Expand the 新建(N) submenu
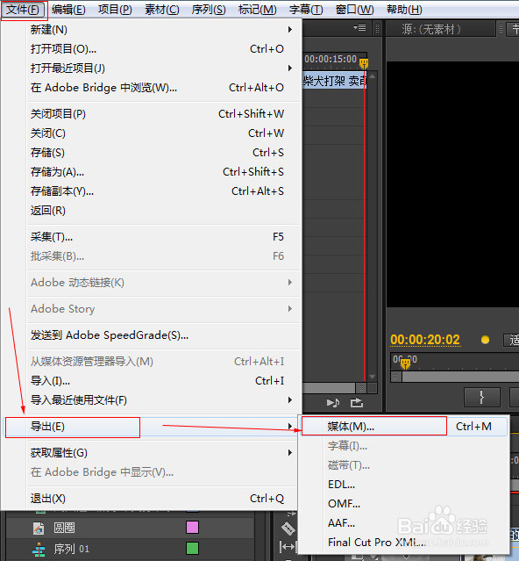This screenshot has width=519, height=561. point(162,30)
